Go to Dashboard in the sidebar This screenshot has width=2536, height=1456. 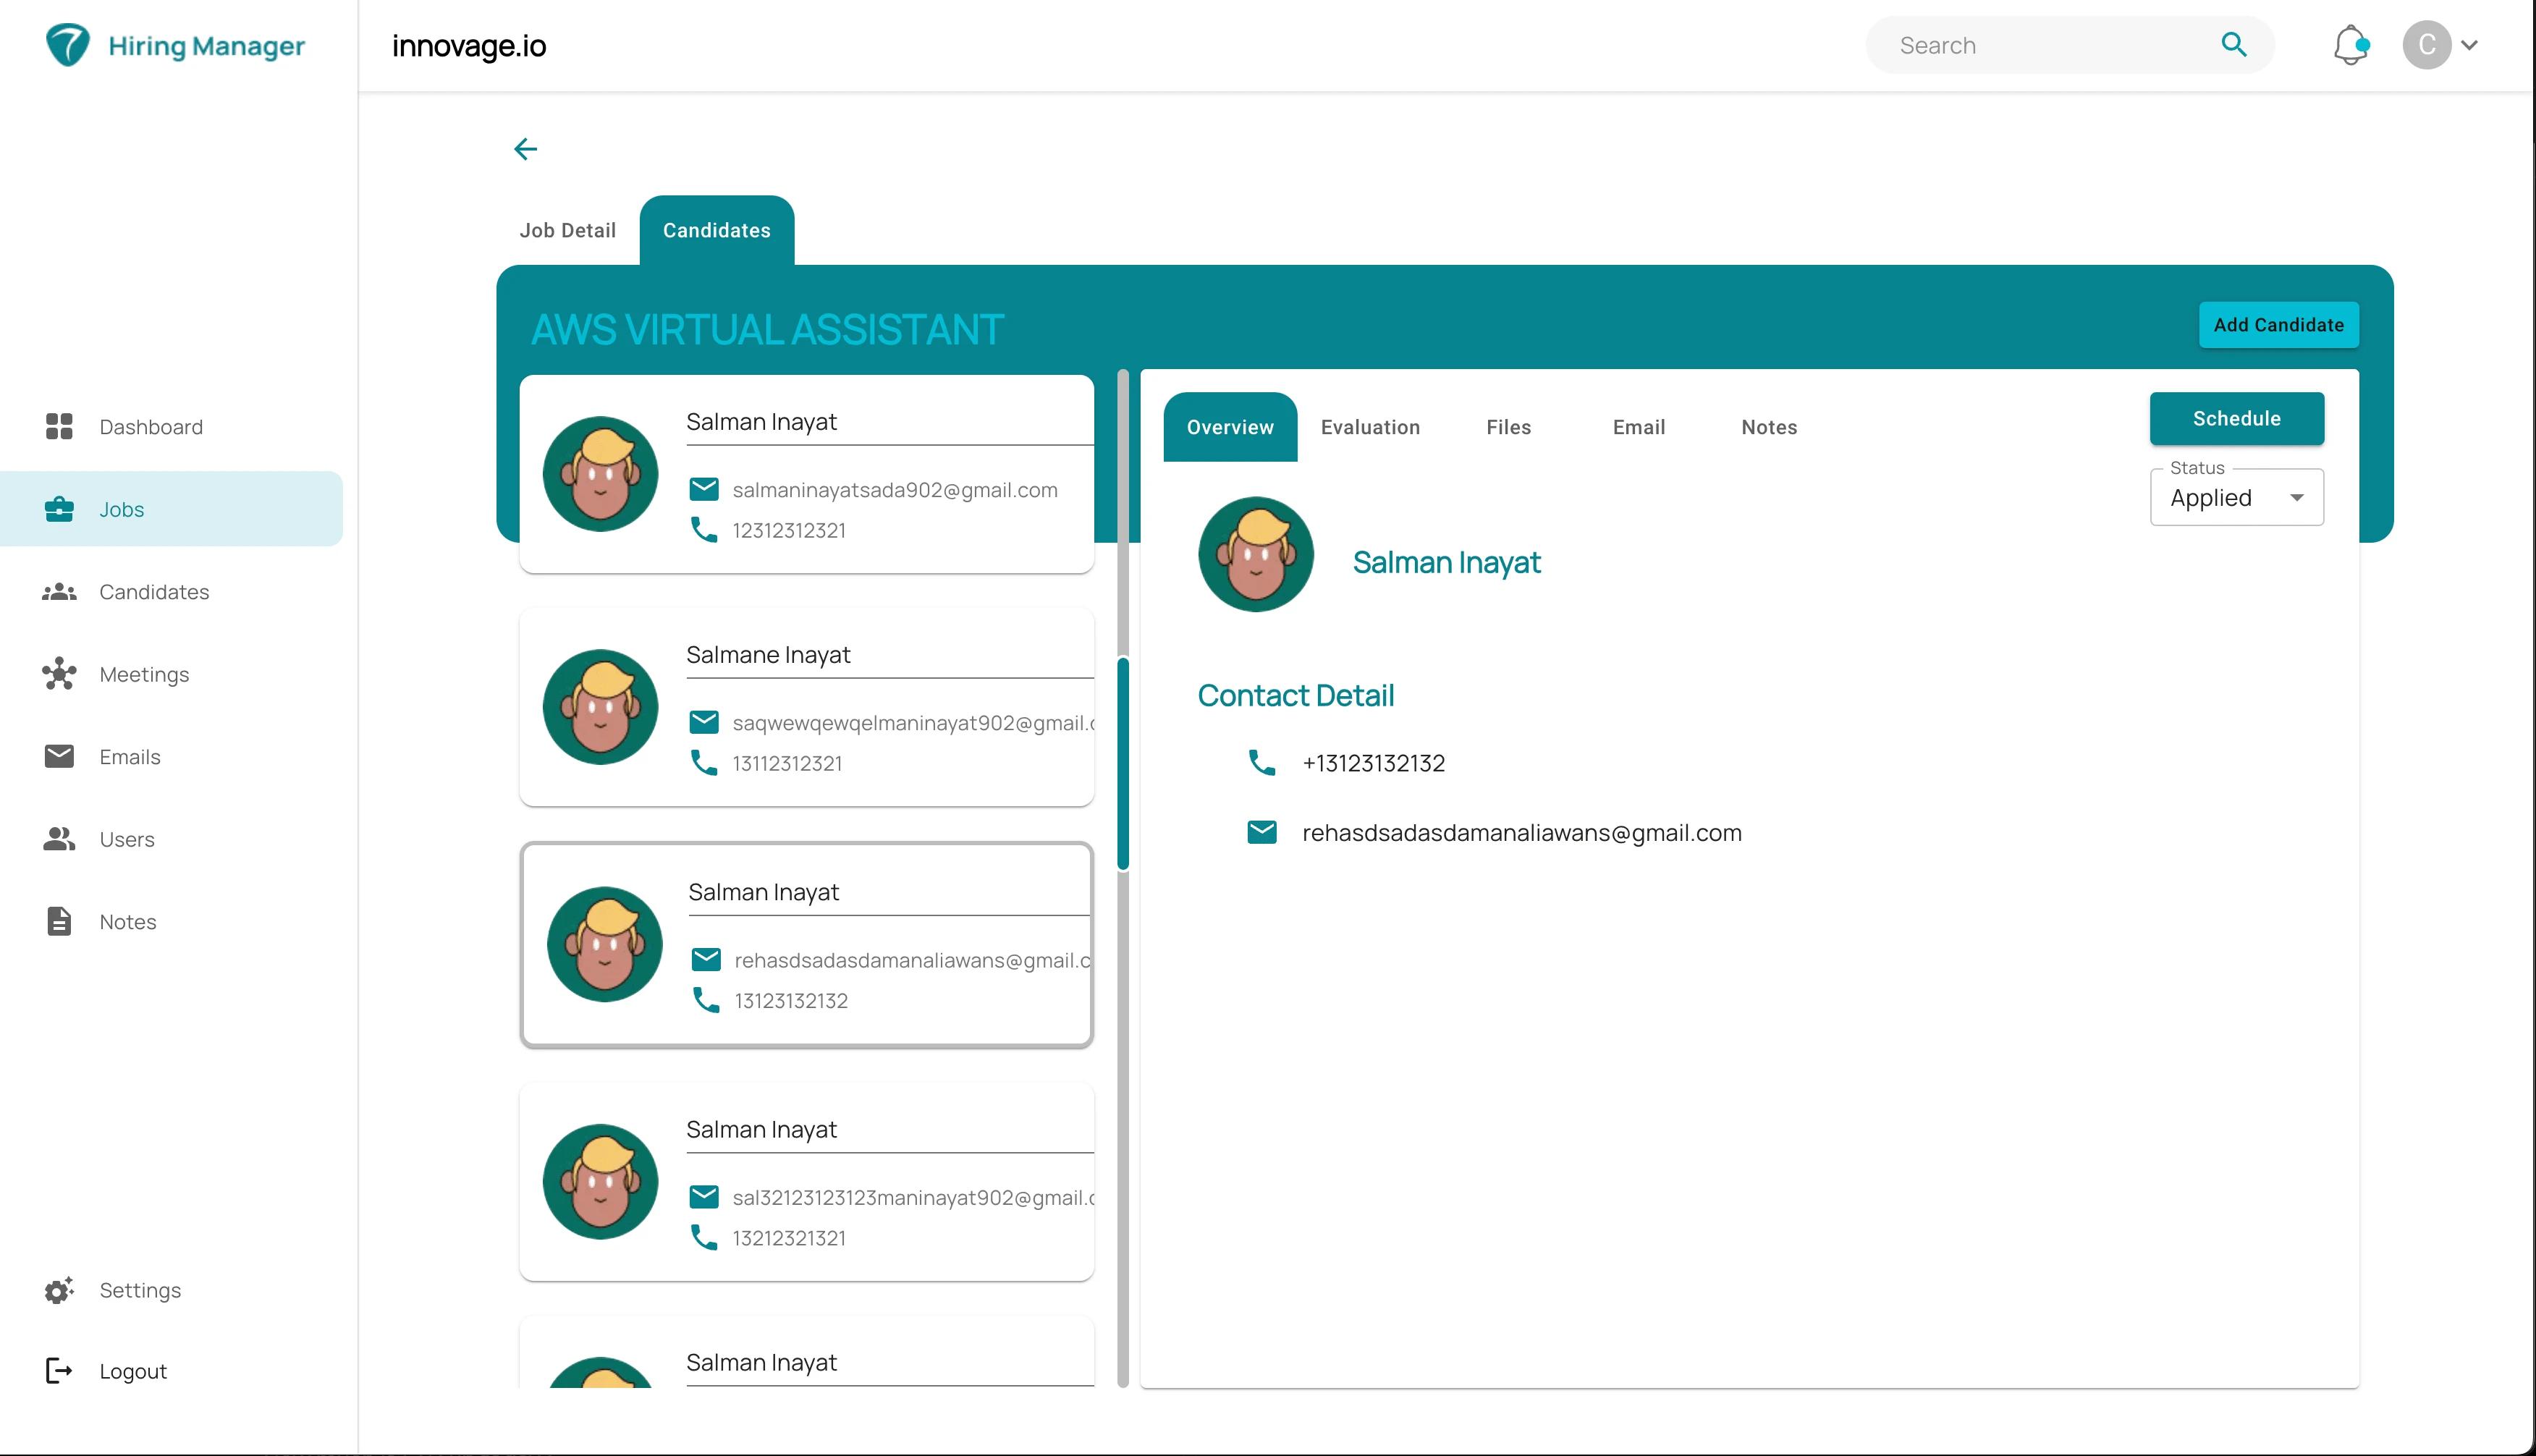pos(171,427)
